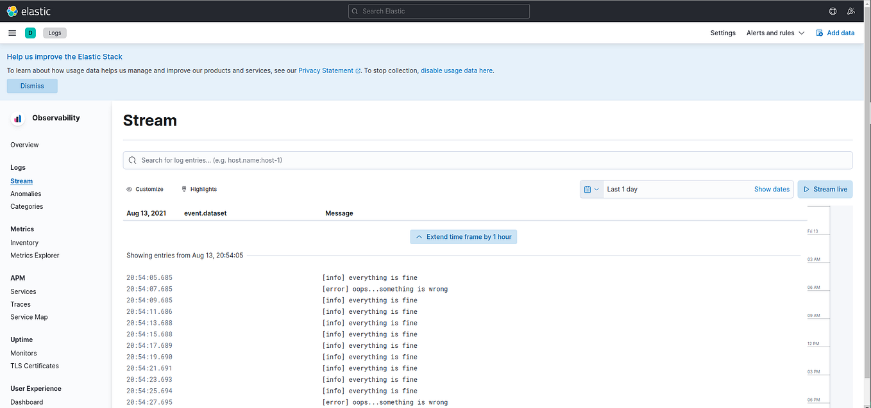Click the disable usage data here link
The height and width of the screenshot is (408, 871).
click(457, 70)
